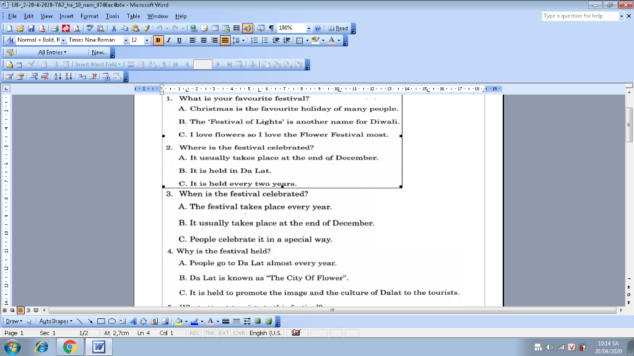Insert WordArt from Drawing toolbar

pos(133,321)
